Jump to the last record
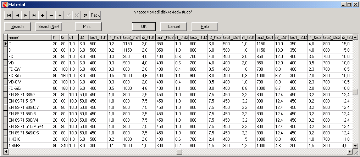Screen dimensions: 360x157 click(34, 15)
